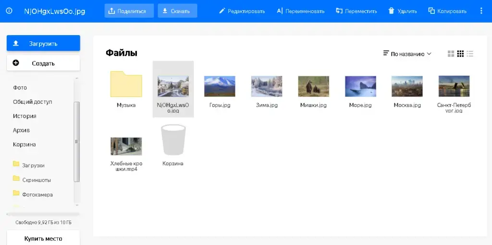The image size is (492, 245).
Task: Open История in the sidebar
Action: pyautogui.click(x=25, y=116)
